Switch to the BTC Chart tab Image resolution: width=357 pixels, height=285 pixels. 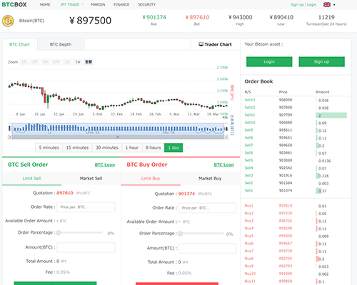pos(19,44)
